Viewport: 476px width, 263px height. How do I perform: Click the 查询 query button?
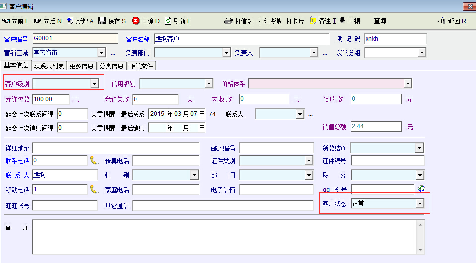(380, 21)
